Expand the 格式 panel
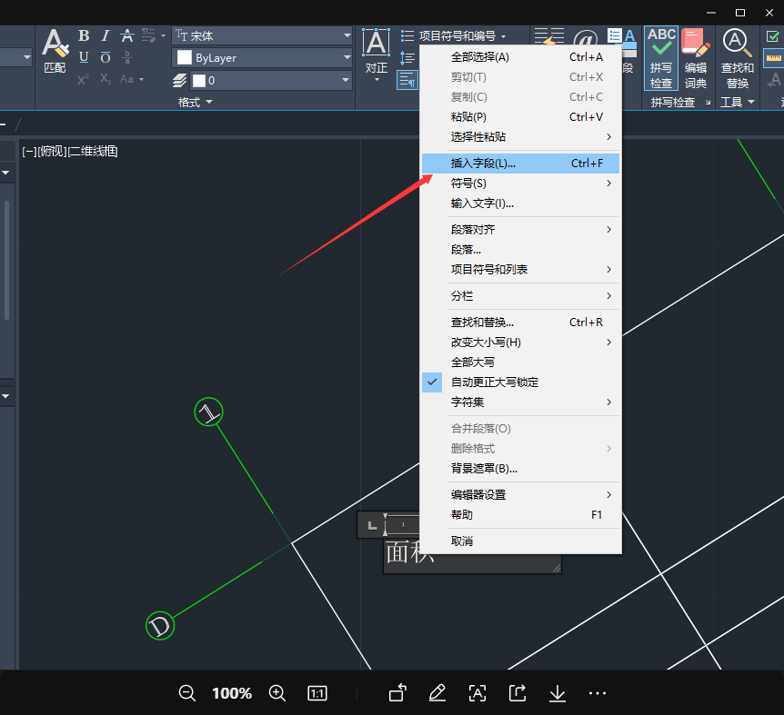784x715 pixels. (195, 103)
